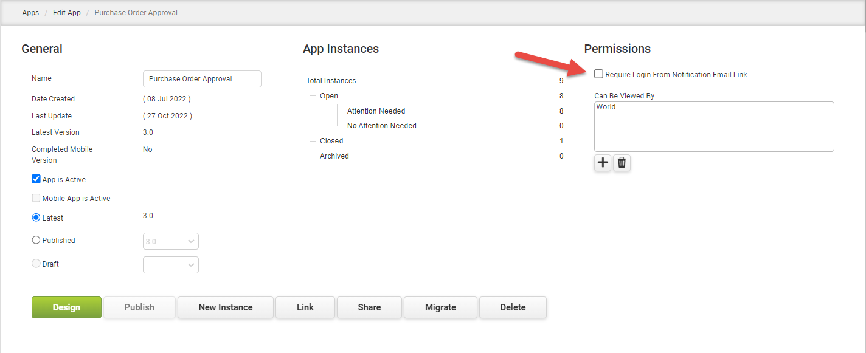This screenshot has height=353, width=866.
Task: Uncheck the App is Active checkbox
Action: [36, 179]
